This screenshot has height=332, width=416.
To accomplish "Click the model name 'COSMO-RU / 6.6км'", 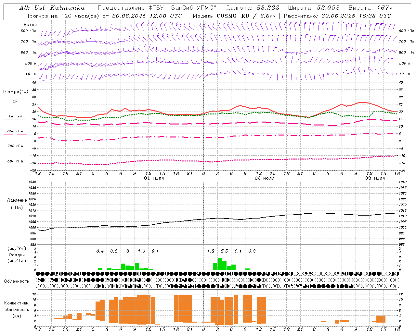I will tap(246, 16).
